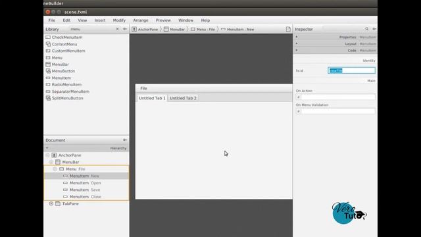Select the SeparatorMenuItem label in the Library list

(70, 92)
